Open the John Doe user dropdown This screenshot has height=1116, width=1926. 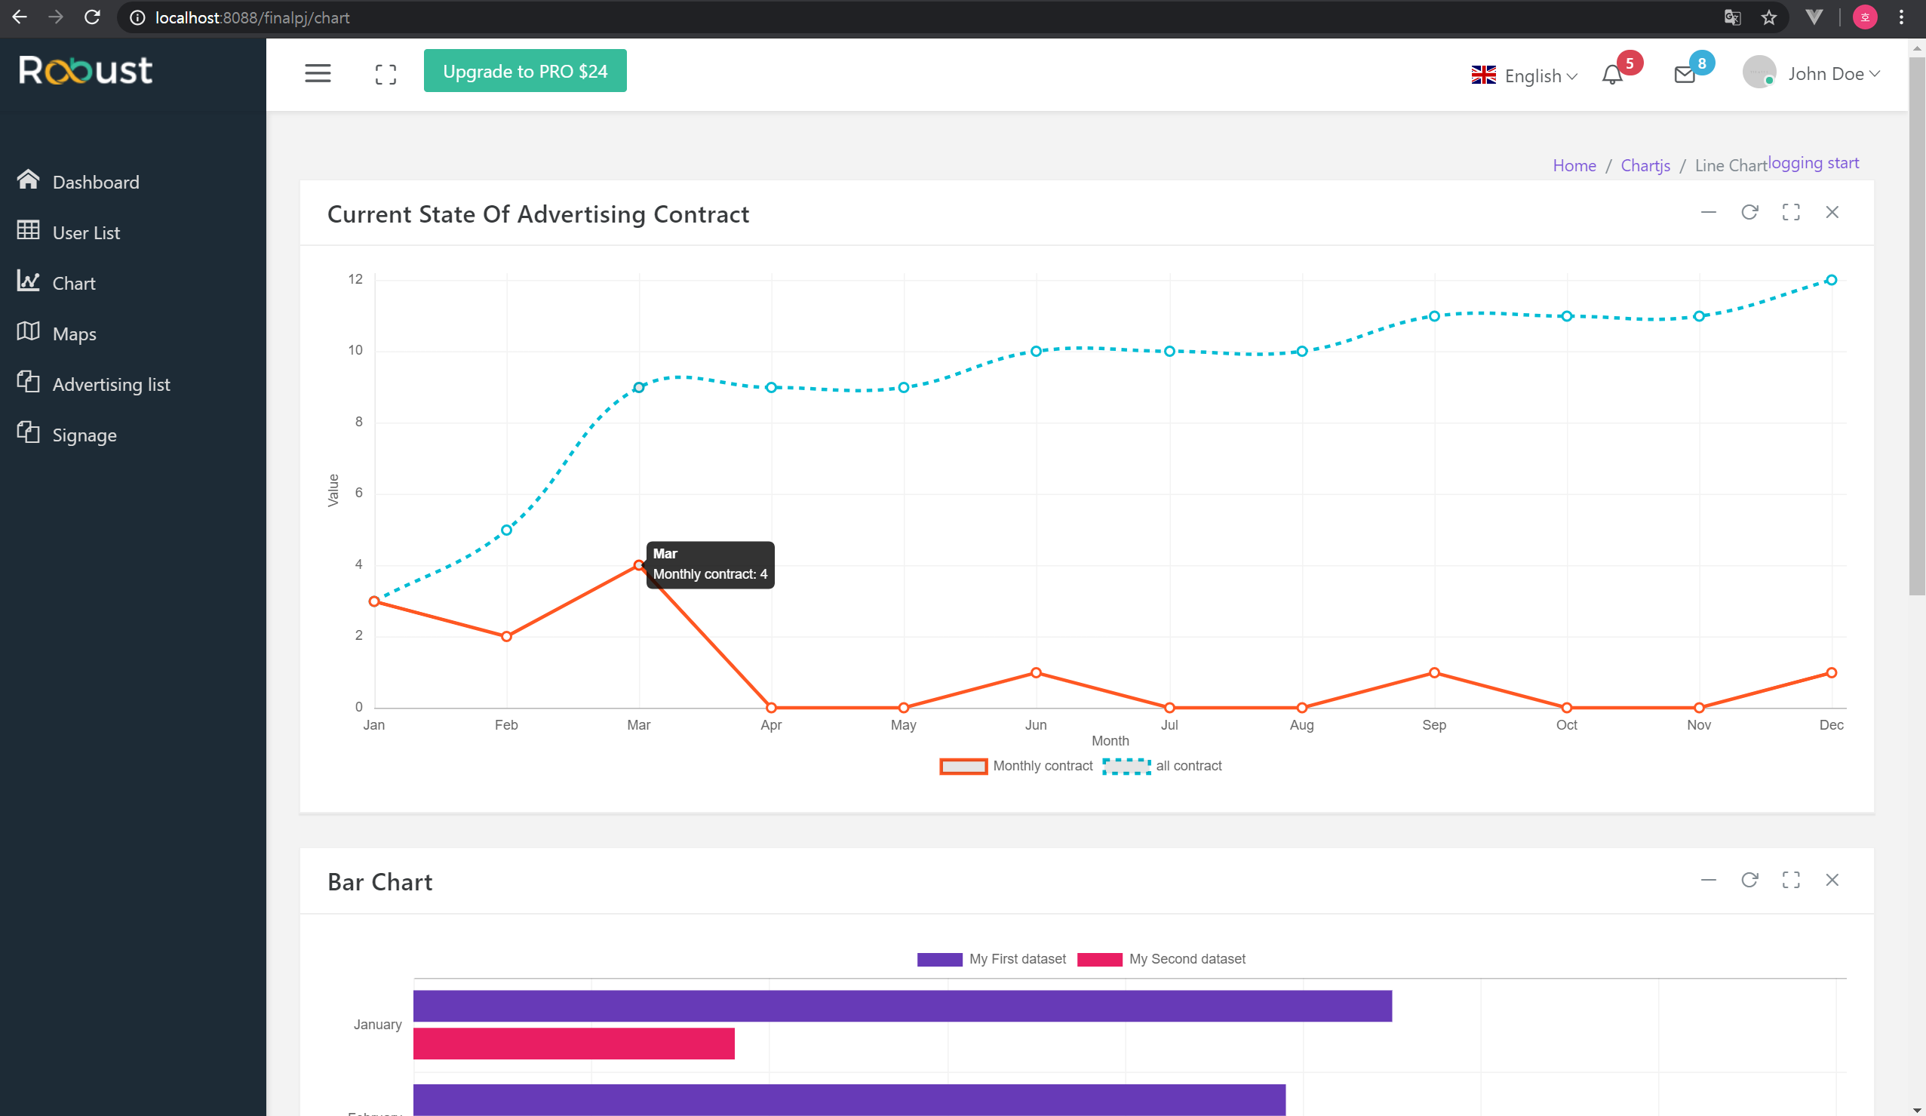pos(1833,74)
